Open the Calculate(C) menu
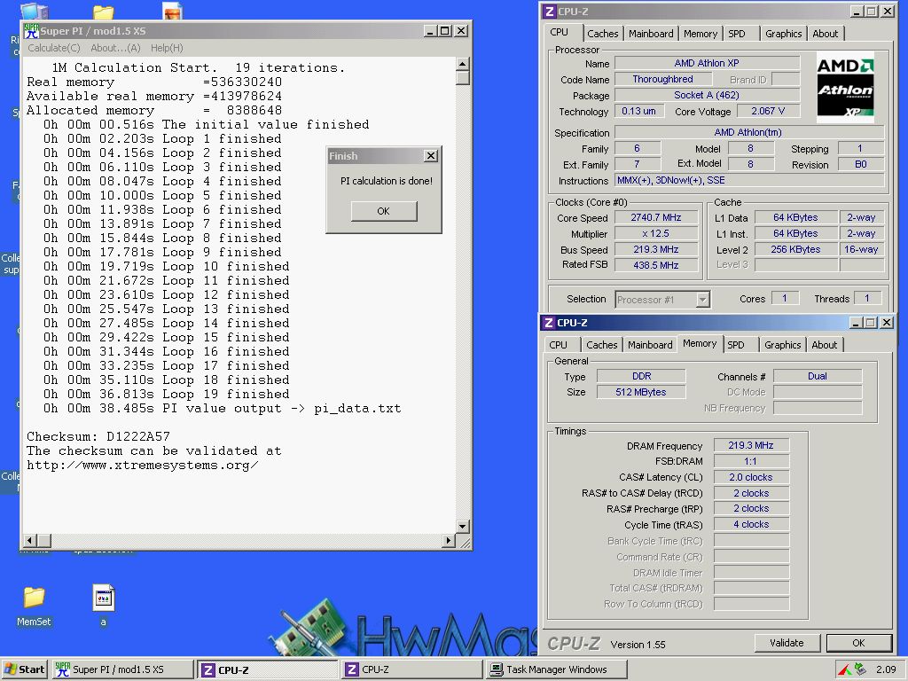This screenshot has height=681, width=908. pyautogui.click(x=54, y=48)
